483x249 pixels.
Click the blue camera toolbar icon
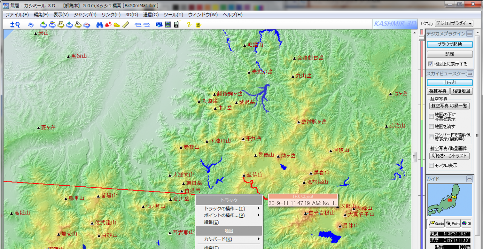159,25
